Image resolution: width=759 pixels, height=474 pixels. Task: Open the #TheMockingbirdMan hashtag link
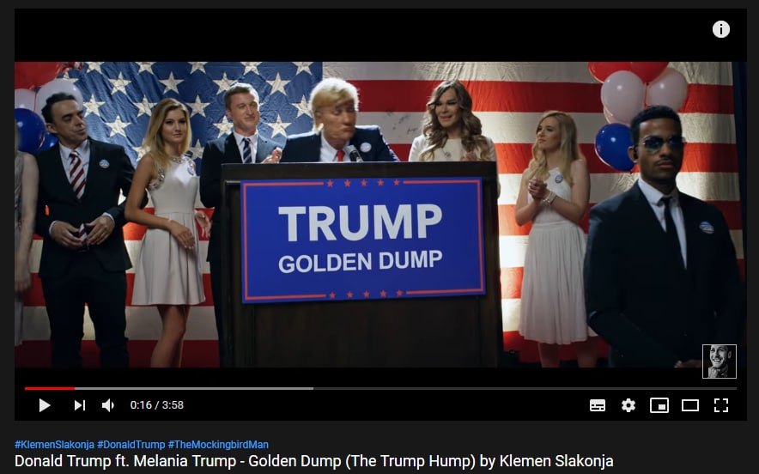[x=218, y=445]
